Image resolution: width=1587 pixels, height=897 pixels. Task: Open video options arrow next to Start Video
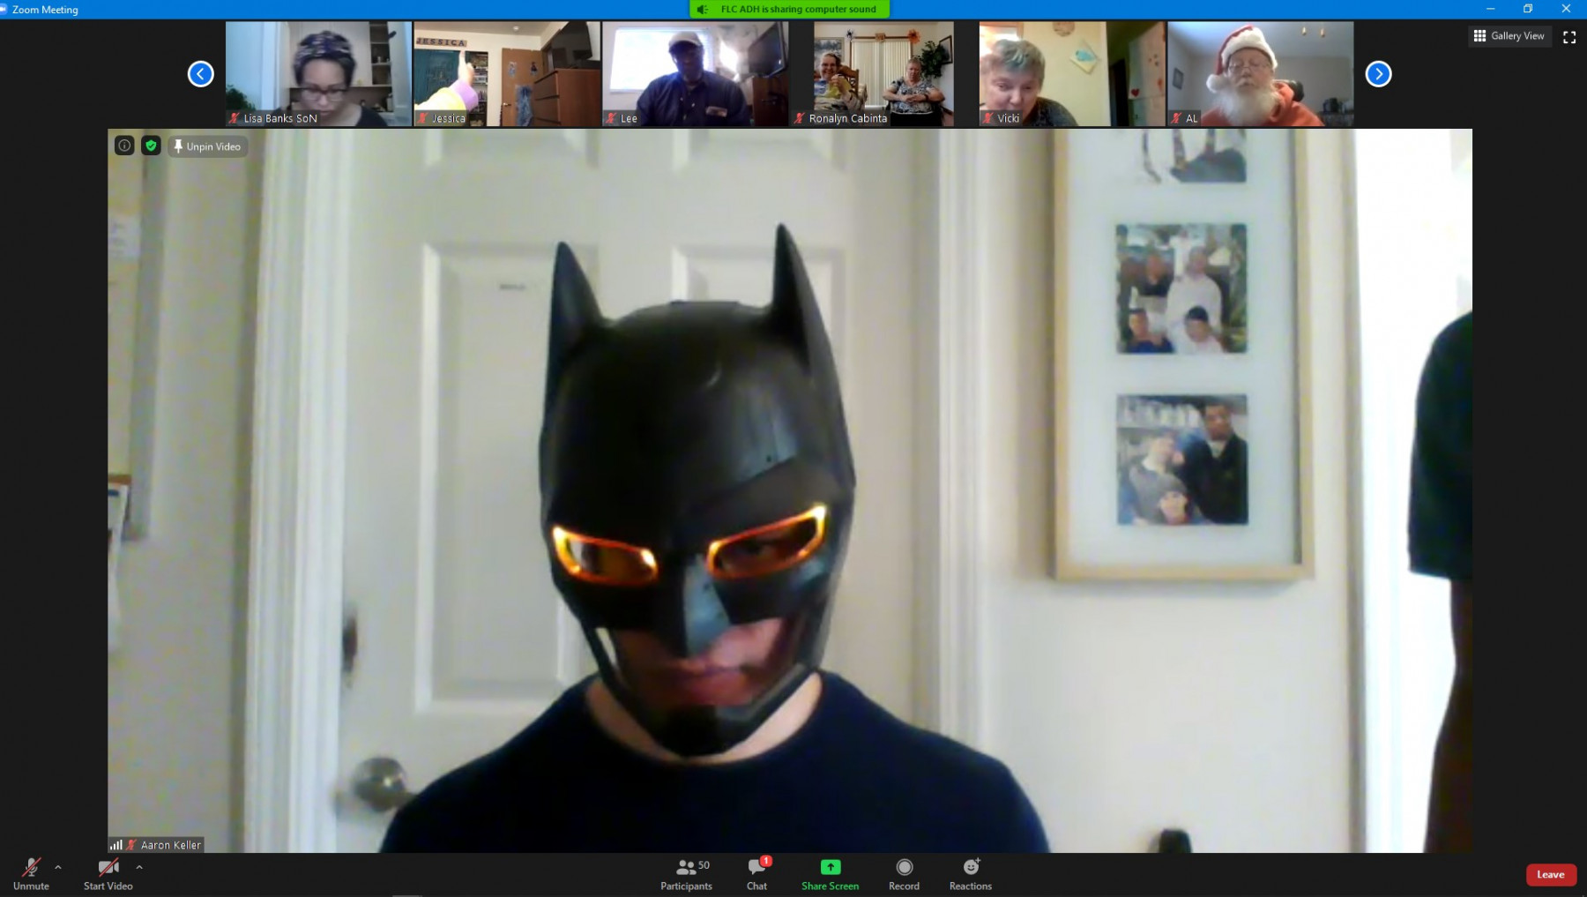point(139,867)
